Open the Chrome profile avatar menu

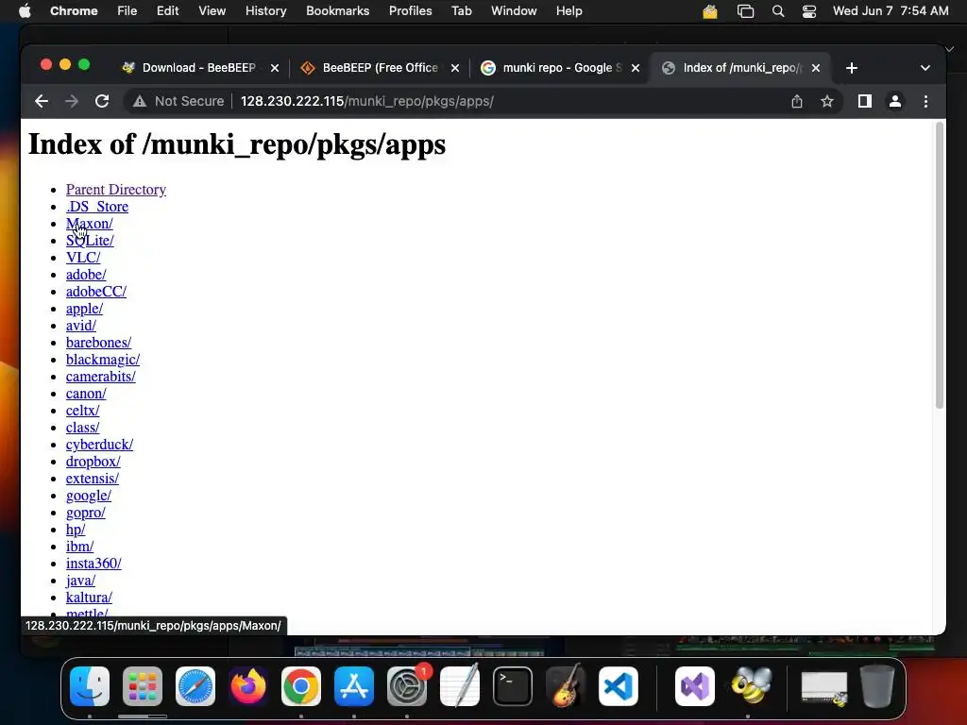point(895,101)
